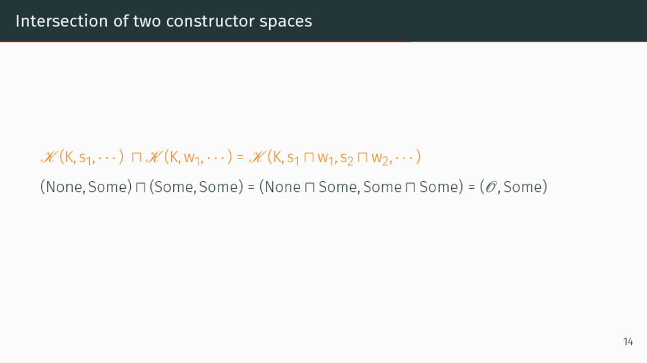Viewport: 647px width, 363px height.
Task: Click the first intersection symbol in orange formula
Action: pyautogui.click(x=136, y=158)
